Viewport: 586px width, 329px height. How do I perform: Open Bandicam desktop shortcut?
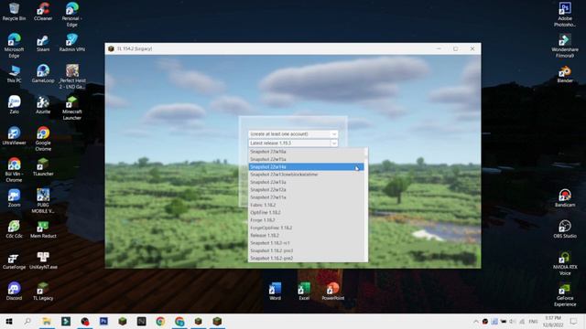pos(565,198)
